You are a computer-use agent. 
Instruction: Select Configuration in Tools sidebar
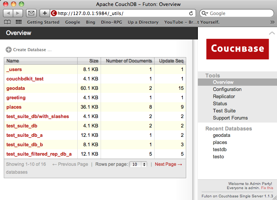click(227, 89)
